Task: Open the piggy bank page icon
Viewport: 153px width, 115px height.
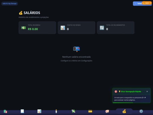Action: pyautogui.click(x=107, y=111)
